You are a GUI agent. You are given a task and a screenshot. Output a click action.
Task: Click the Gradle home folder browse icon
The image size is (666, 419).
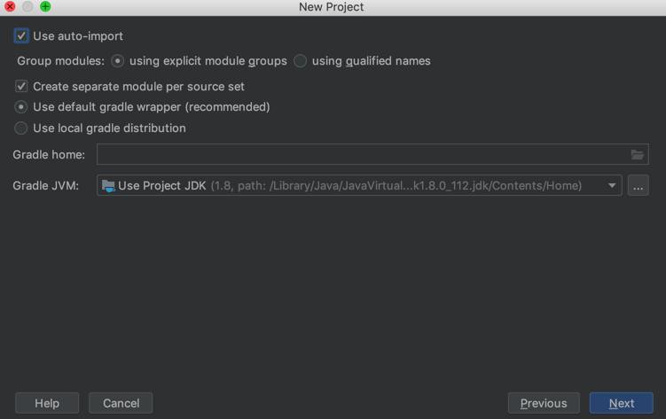pos(637,155)
